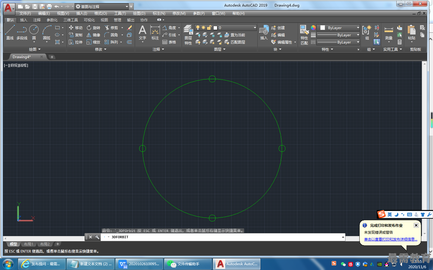Toggle the layer freeze sun icon

pyautogui.click(x=204, y=28)
